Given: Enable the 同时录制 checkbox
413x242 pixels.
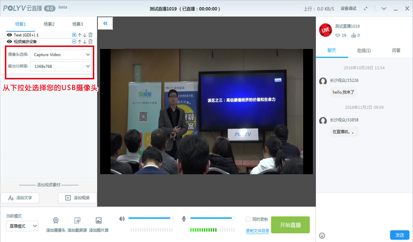Looking at the screenshot, I should click(x=248, y=219).
